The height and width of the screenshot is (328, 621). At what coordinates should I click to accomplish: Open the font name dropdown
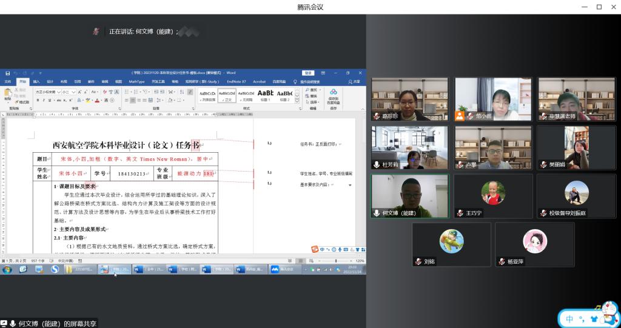tap(58, 92)
